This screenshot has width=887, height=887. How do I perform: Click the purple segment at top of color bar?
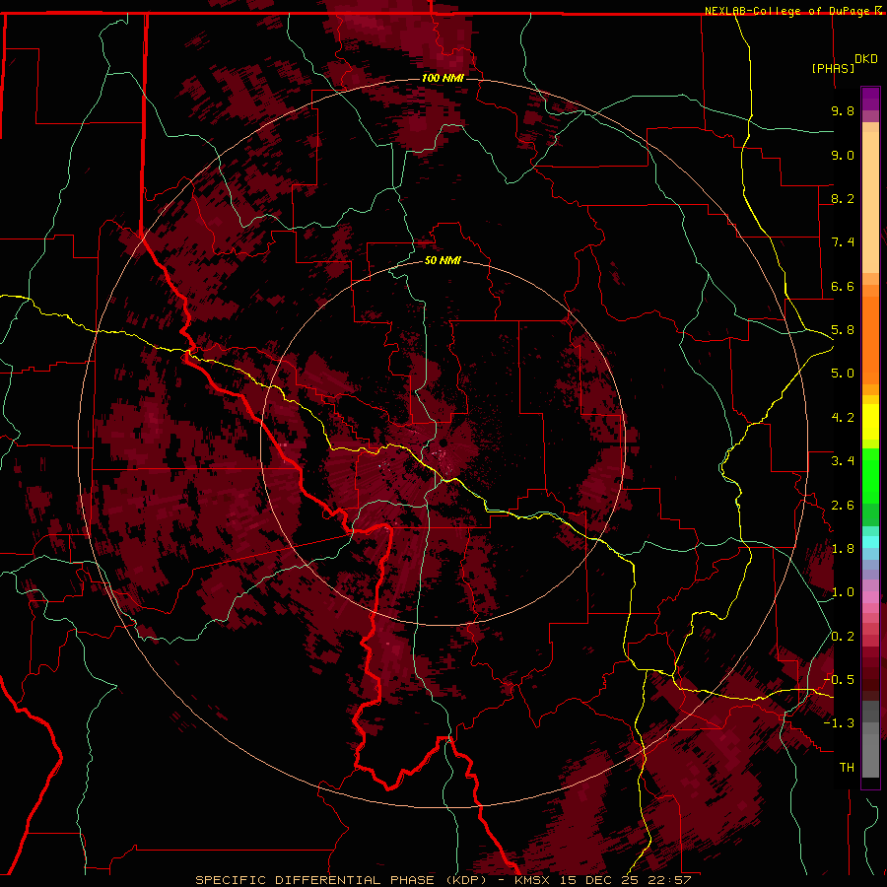[870, 99]
